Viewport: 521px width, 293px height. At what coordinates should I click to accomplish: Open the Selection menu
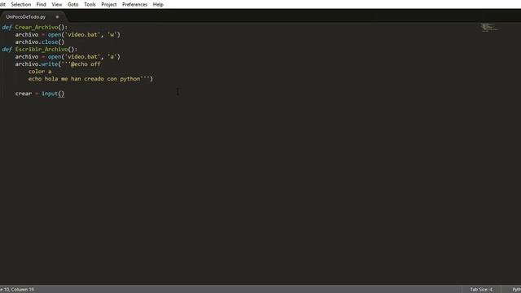point(21,4)
